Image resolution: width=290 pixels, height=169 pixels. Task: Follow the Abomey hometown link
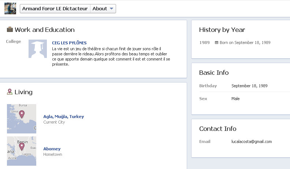(52, 149)
